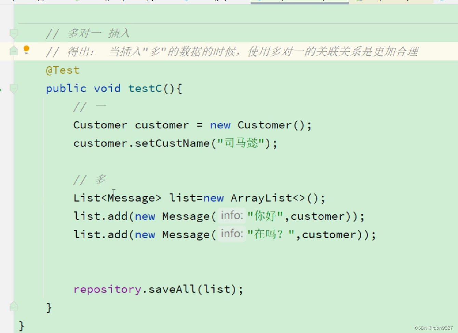Click the Customer class name
The height and width of the screenshot is (333, 458).
[x=99, y=125]
